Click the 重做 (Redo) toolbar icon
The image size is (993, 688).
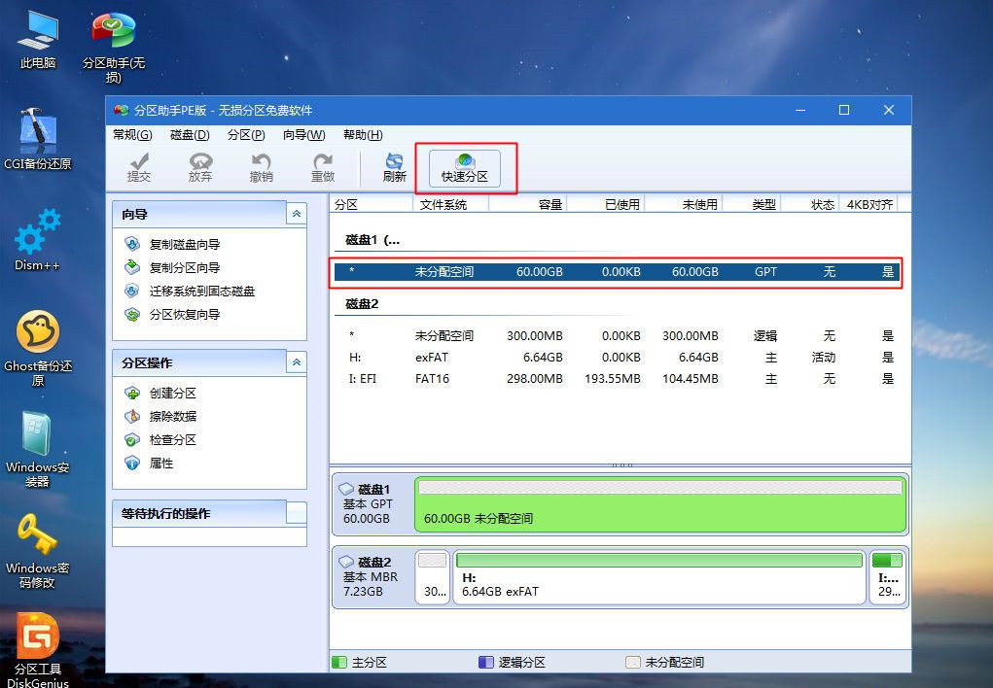click(x=323, y=165)
